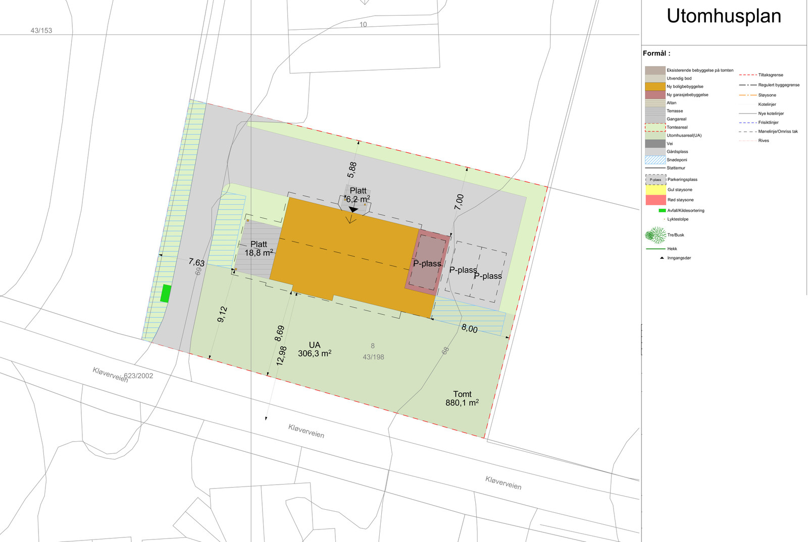Click the Nye kotelinjer line sample
The image size is (808, 542).
pos(747,113)
